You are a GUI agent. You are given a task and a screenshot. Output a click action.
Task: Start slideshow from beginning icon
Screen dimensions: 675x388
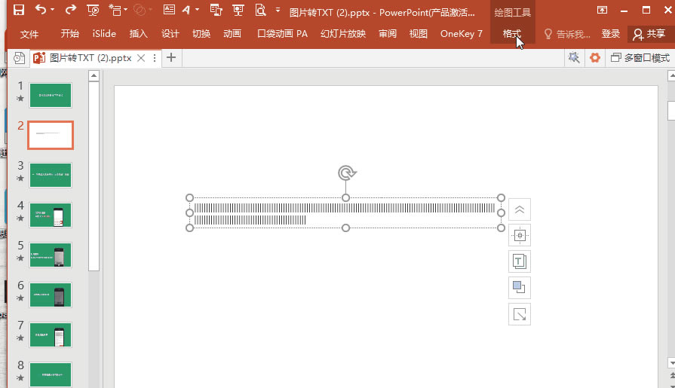click(x=94, y=11)
